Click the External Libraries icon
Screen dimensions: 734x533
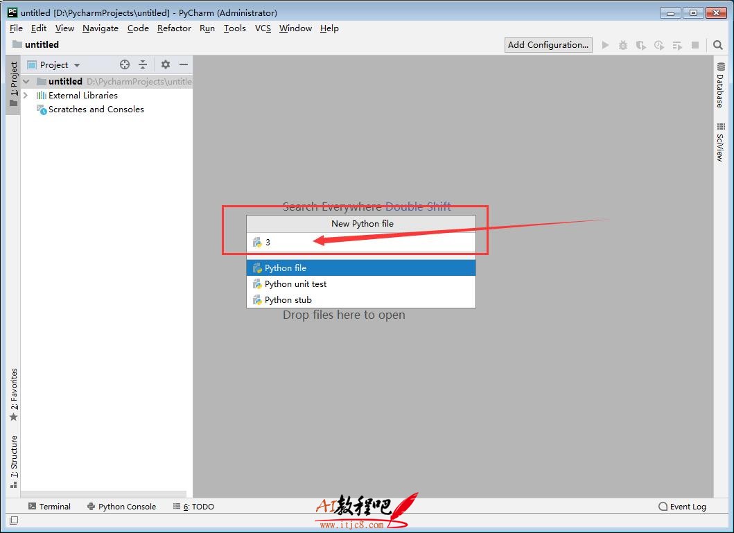point(41,96)
